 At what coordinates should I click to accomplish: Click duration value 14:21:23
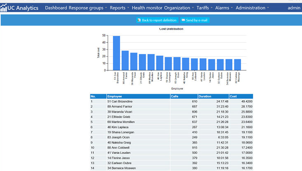coord(222,117)
